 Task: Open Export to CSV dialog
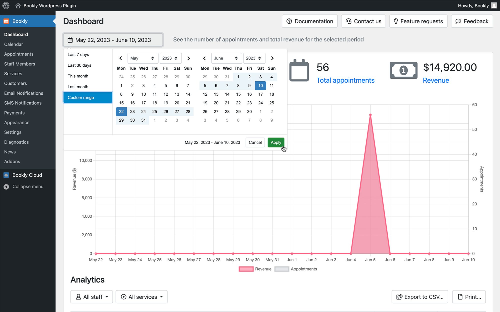coord(420,297)
